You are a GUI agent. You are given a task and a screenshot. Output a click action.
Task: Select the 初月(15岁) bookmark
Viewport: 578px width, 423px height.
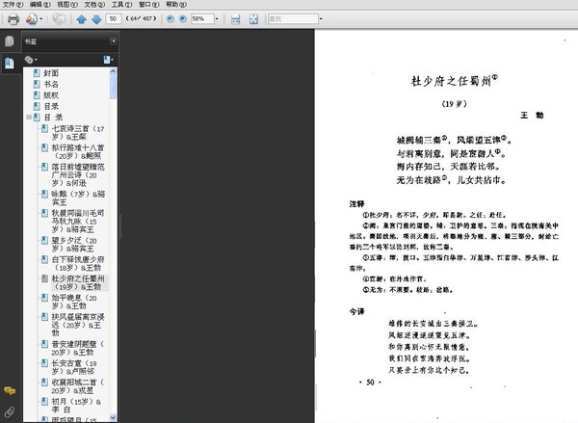coord(76,406)
